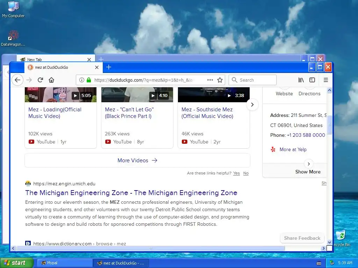The height and width of the screenshot is (268, 358).
Task: Show next videos with carousel arrow
Action: click(252, 105)
